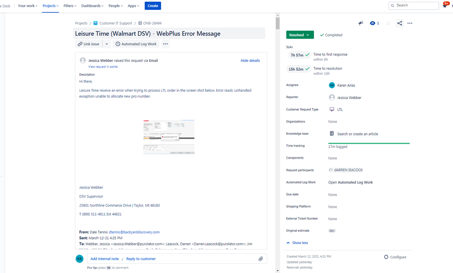This screenshot has height=273, width=453.
Task: Click the Search input field
Action: point(414,5)
